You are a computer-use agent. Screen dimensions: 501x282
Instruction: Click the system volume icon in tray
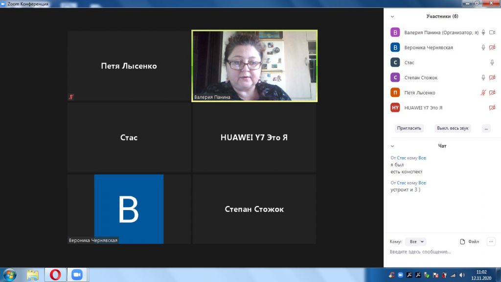coord(462,275)
